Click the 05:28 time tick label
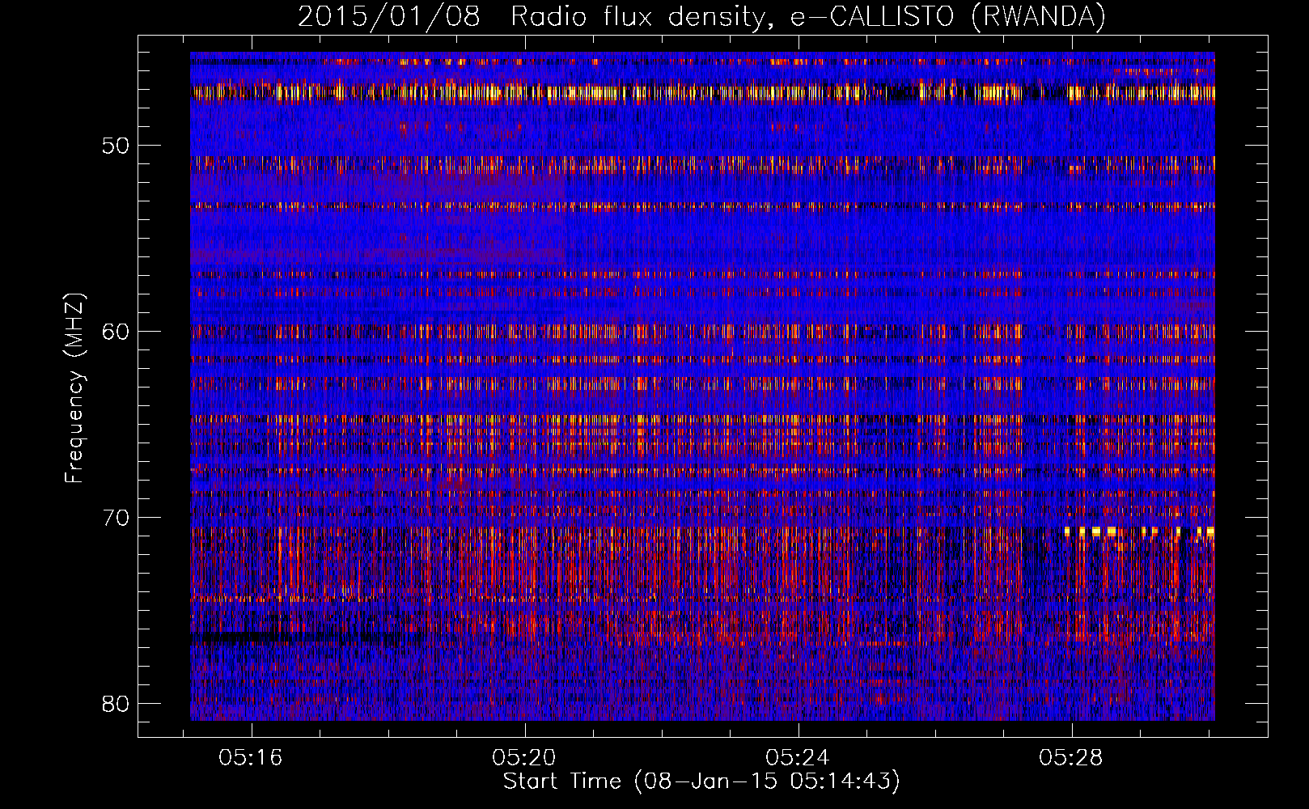Image resolution: width=1309 pixels, height=809 pixels. [x=1071, y=758]
